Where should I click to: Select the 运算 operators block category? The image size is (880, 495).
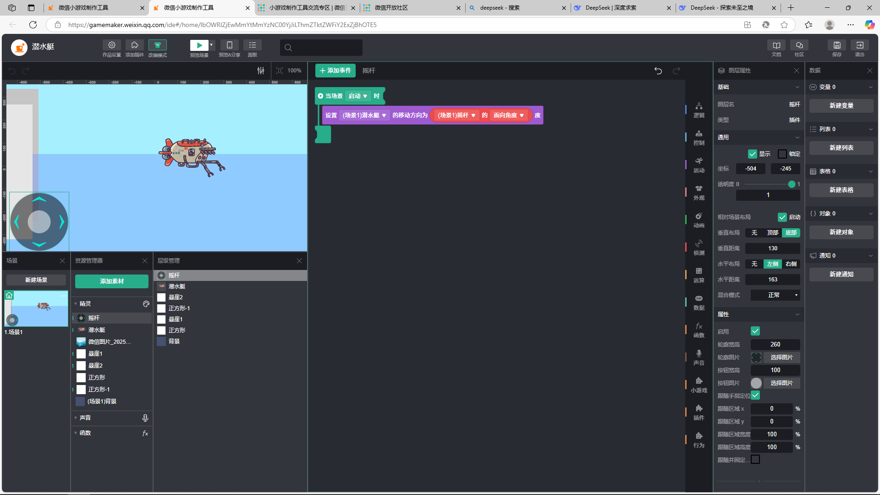[x=698, y=275]
